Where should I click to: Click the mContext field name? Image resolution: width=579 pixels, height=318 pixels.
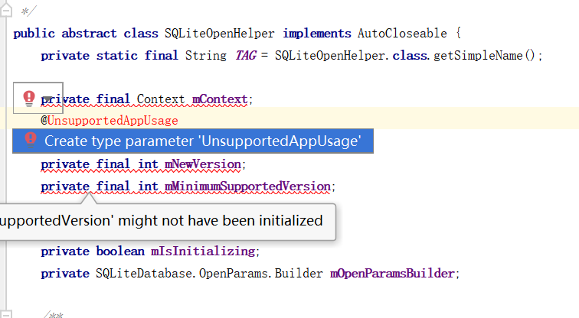[220, 99]
